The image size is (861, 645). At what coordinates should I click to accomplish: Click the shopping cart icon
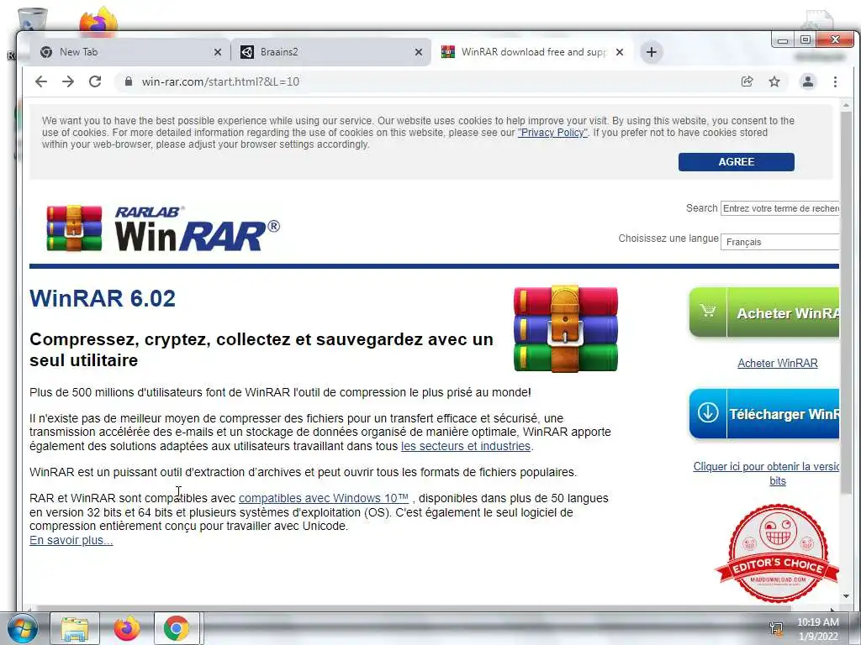708,311
